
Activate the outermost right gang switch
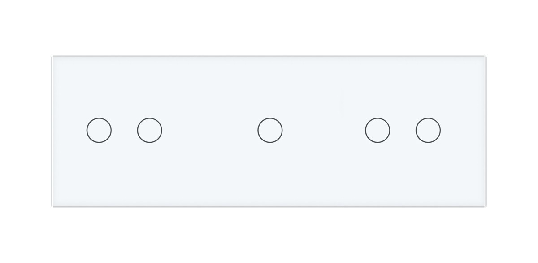click(428, 131)
